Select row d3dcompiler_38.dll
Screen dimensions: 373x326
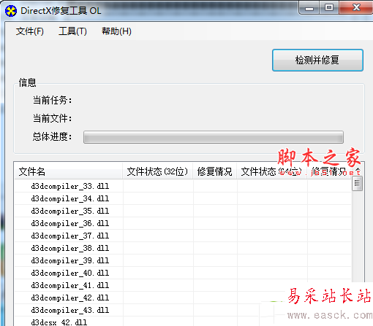pos(183,248)
